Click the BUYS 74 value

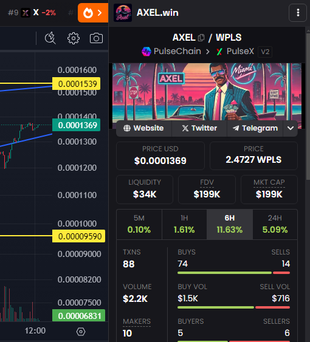pos(183,264)
